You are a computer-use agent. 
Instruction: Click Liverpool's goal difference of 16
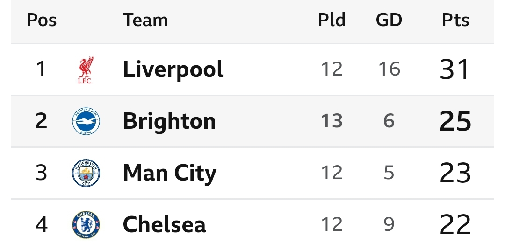coord(390,69)
